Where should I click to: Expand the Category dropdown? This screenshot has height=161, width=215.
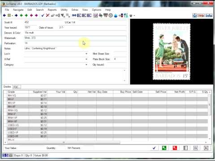tap(86, 65)
